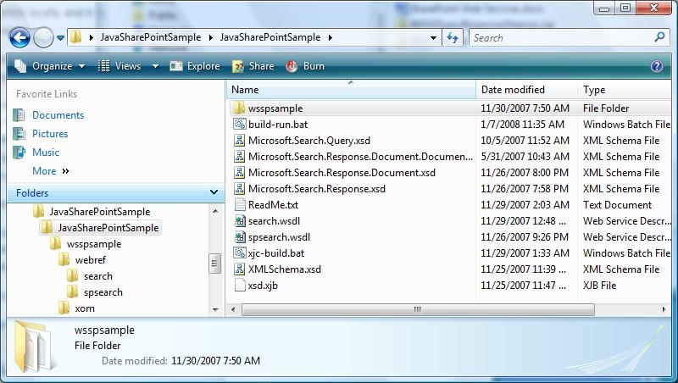
Task: Select XMLSchema.xsd file icon
Action: click(x=239, y=269)
